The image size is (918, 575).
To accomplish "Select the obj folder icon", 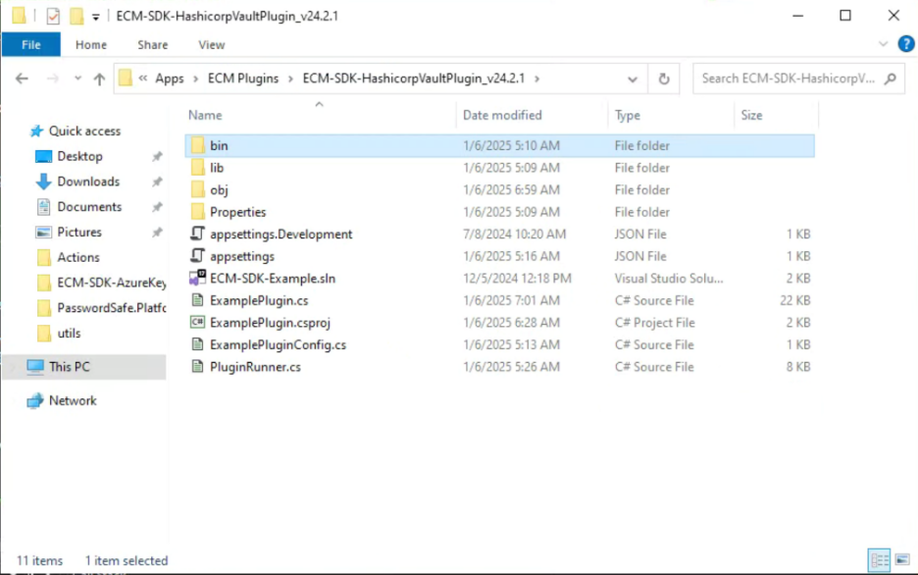I will point(198,189).
